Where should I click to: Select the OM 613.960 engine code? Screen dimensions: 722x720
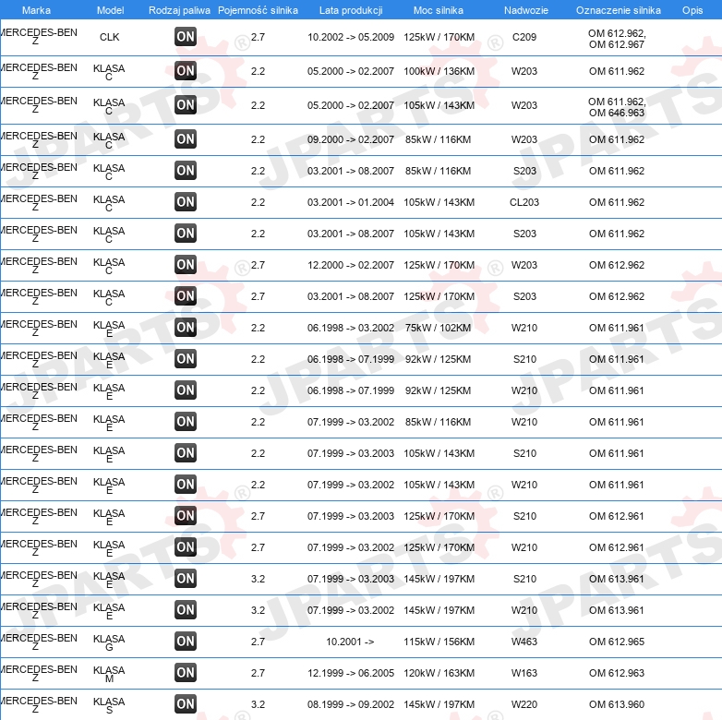pyautogui.click(x=617, y=704)
